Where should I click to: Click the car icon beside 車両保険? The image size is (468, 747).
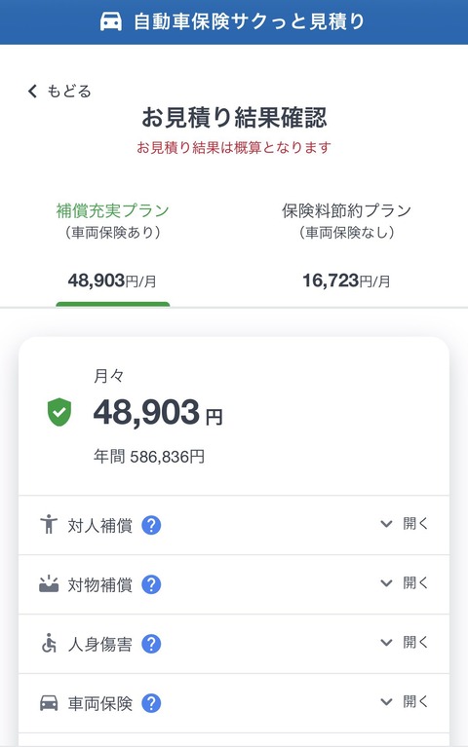(49, 703)
